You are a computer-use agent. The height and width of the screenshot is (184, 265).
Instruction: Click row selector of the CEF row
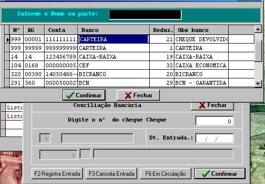pyautogui.click(x=7, y=65)
